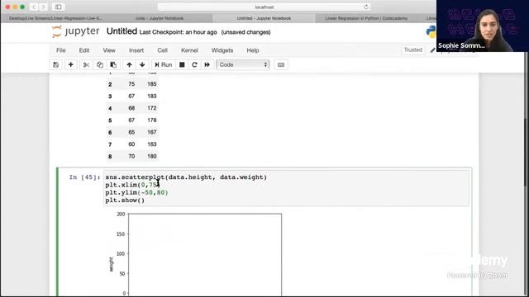
Task: Click the Last Checkpoint text
Action: tap(178, 32)
